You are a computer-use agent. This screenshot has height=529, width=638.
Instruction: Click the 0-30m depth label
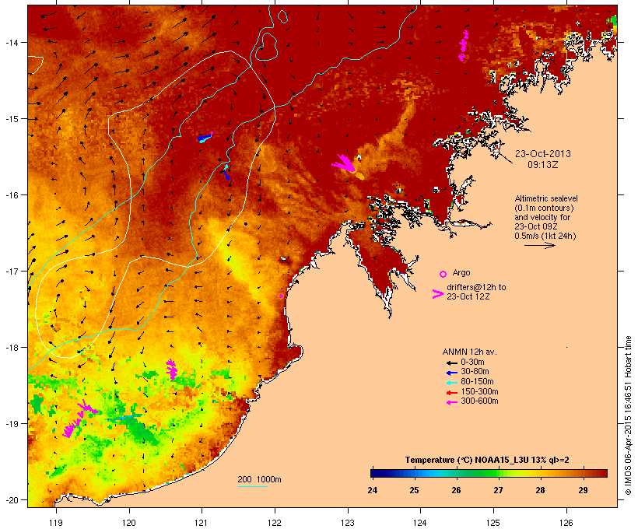click(472, 363)
